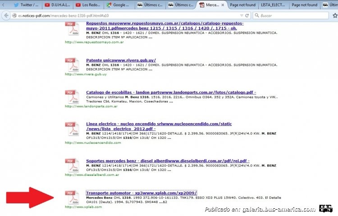The height and width of the screenshot is (216, 338).
Task: Go back using the browser back arrow
Action: click(x=5, y=15)
